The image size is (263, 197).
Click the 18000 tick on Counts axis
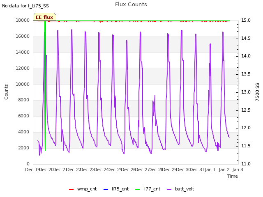coord(23,20)
